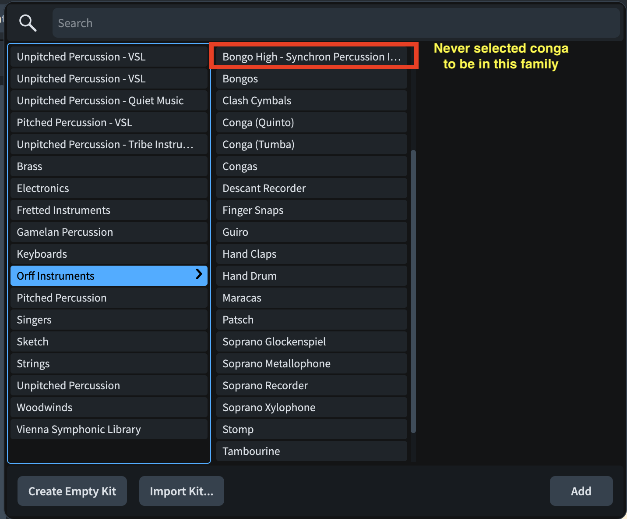The width and height of the screenshot is (627, 519).
Task: Open the Keyboards family
Action: pyautogui.click(x=109, y=254)
